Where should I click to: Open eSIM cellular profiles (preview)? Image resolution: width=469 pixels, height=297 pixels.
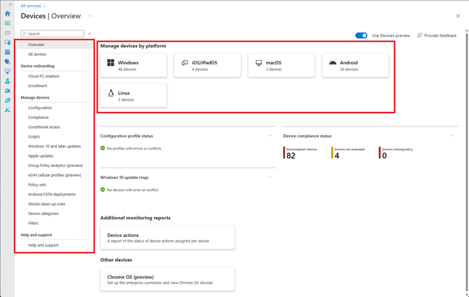(54, 175)
